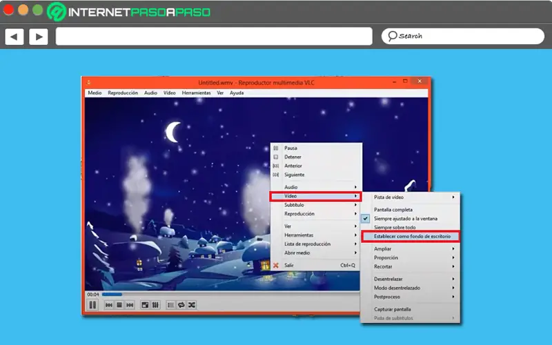The image size is (552, 345).
Task: Click the playback progress seek bar
Action: [230, 295]
